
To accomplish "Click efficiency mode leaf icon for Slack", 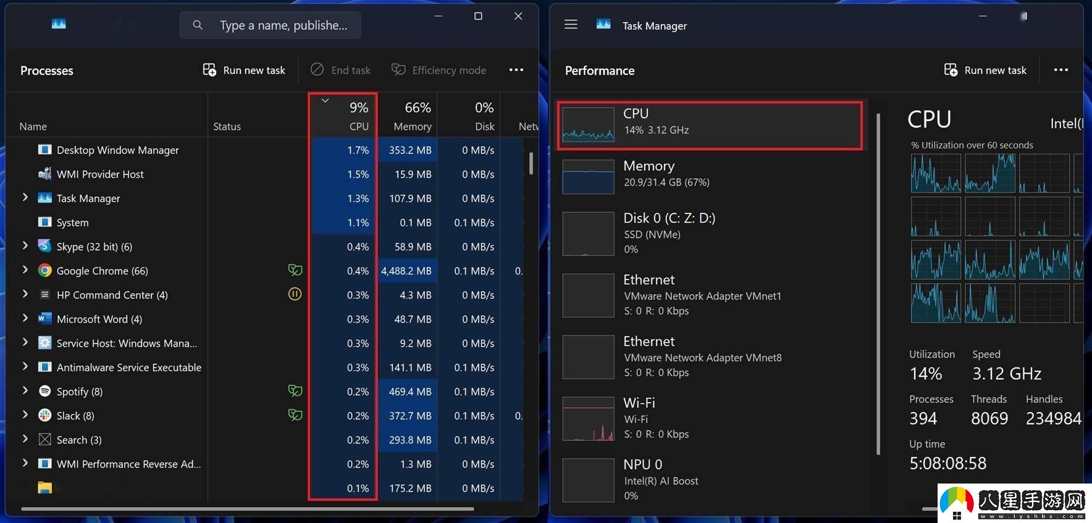I will point(295,415).
